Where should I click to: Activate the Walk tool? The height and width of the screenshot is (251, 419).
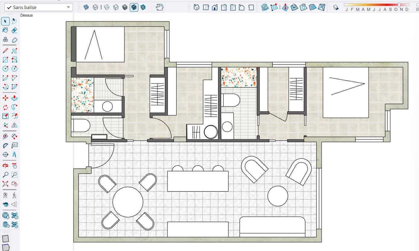pyautogui.click(x=14, y=195)
